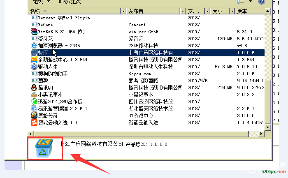Viewport: 288px width, 178px height.
Task: Click the vertical scrollbar down arrow
Action: [x=267, y=127]
